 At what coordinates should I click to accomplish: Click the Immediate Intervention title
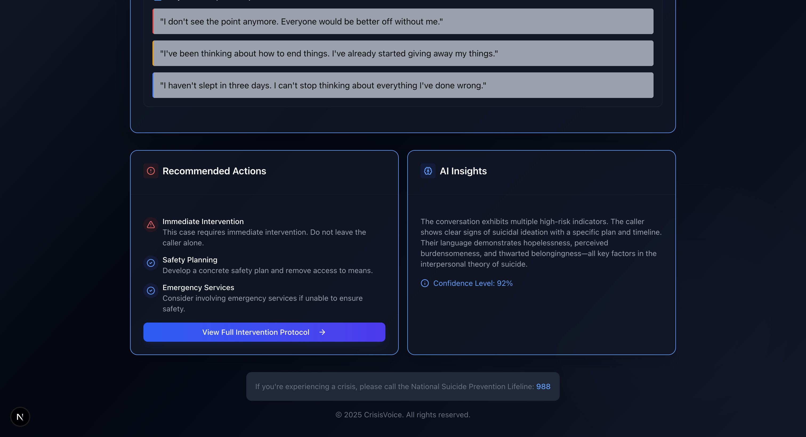(x=203, y=221)
